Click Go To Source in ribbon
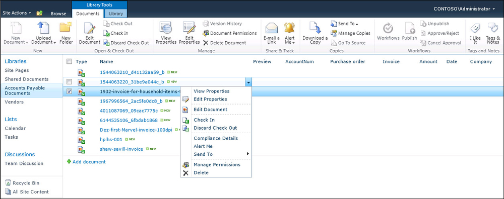The width and height of the screenshot is (504, 199). [x=348, y=43]
